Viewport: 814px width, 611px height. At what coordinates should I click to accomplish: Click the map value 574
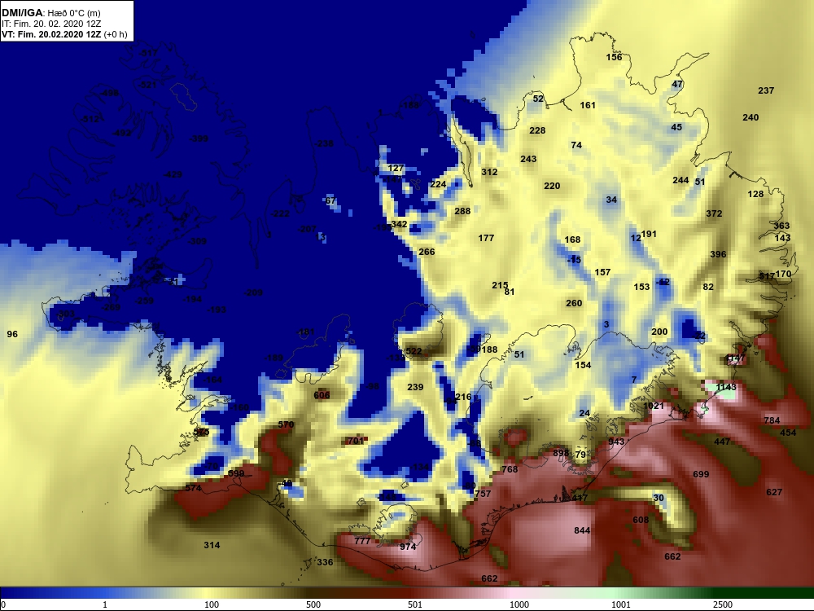point(193,488)
